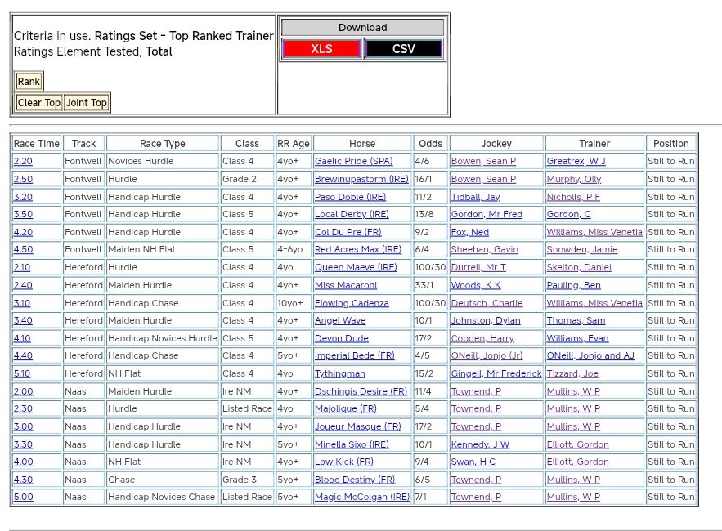Viewport: 722px width, 531px height.
Task: View horse Magic McColgan (IRE)
Action: [361, 498]
